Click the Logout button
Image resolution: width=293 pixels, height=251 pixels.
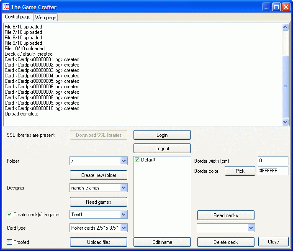pyautogui.click(x=162, y=148)
